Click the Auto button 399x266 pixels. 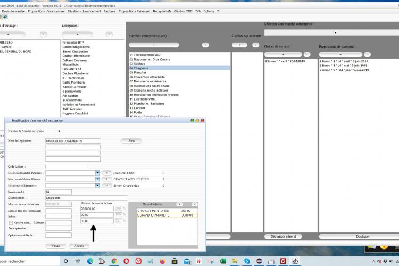(131, 141)
